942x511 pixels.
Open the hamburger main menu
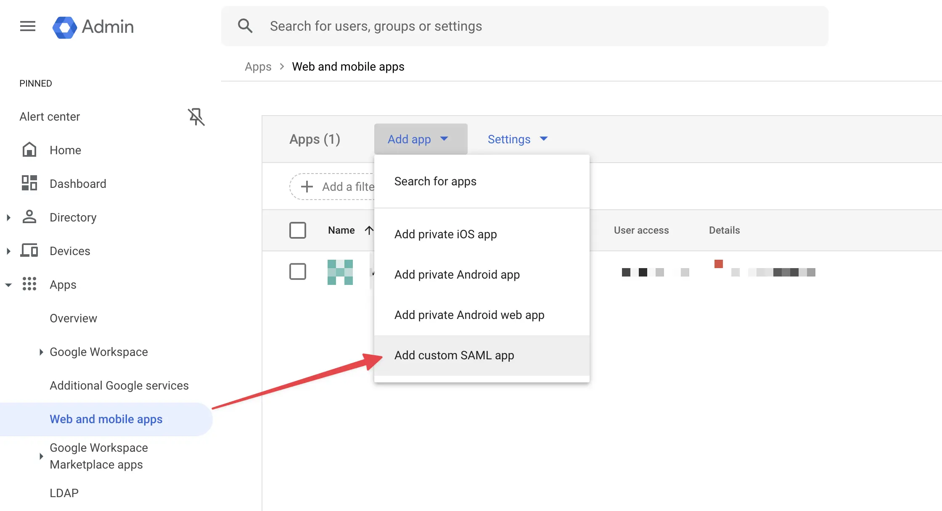28,26
